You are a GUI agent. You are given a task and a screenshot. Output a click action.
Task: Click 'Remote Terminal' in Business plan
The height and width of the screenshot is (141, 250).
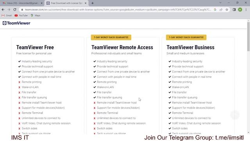(182, 113)
